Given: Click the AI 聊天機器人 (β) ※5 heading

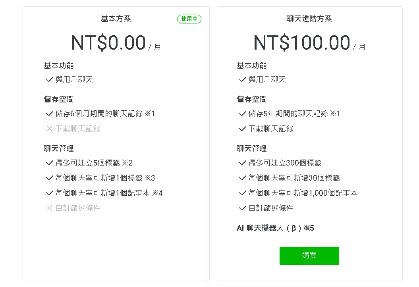Looking at the screenshot, I should pyautogui.click(x=275, y=228).
